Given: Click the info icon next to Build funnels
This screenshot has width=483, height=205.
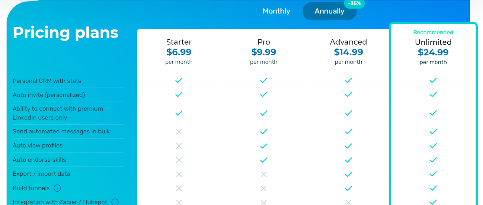Looking at the screenshot, I should 57,188.
